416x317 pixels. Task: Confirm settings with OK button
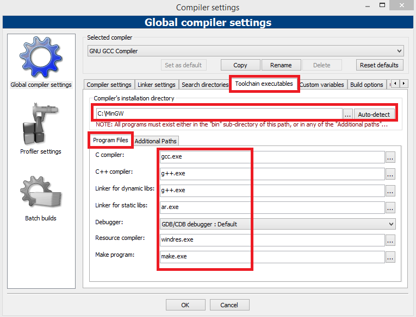point(185,305)
